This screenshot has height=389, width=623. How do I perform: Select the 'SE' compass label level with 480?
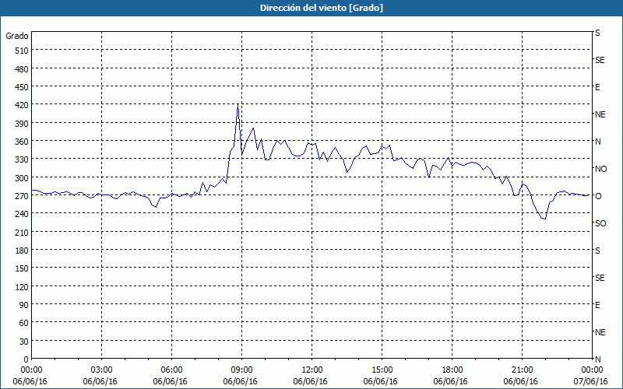(x=600, y=61)
